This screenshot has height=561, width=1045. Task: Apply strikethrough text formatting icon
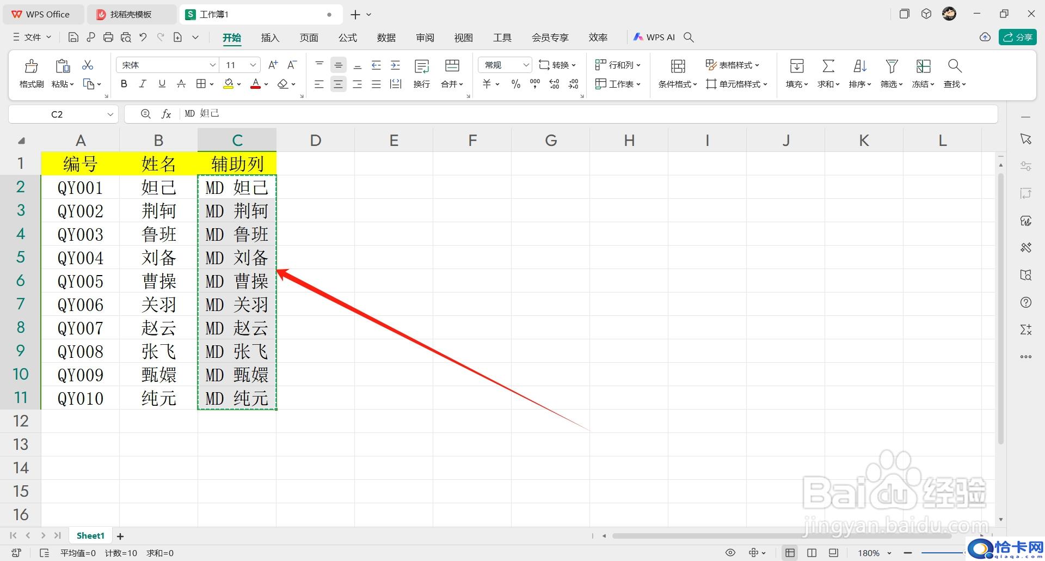[x=181, y=84]
